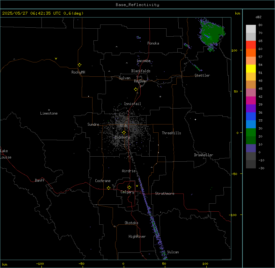Pick the bright green 30-20 dBZ swatch
275x268 pixels.
(x=251, y=132)
